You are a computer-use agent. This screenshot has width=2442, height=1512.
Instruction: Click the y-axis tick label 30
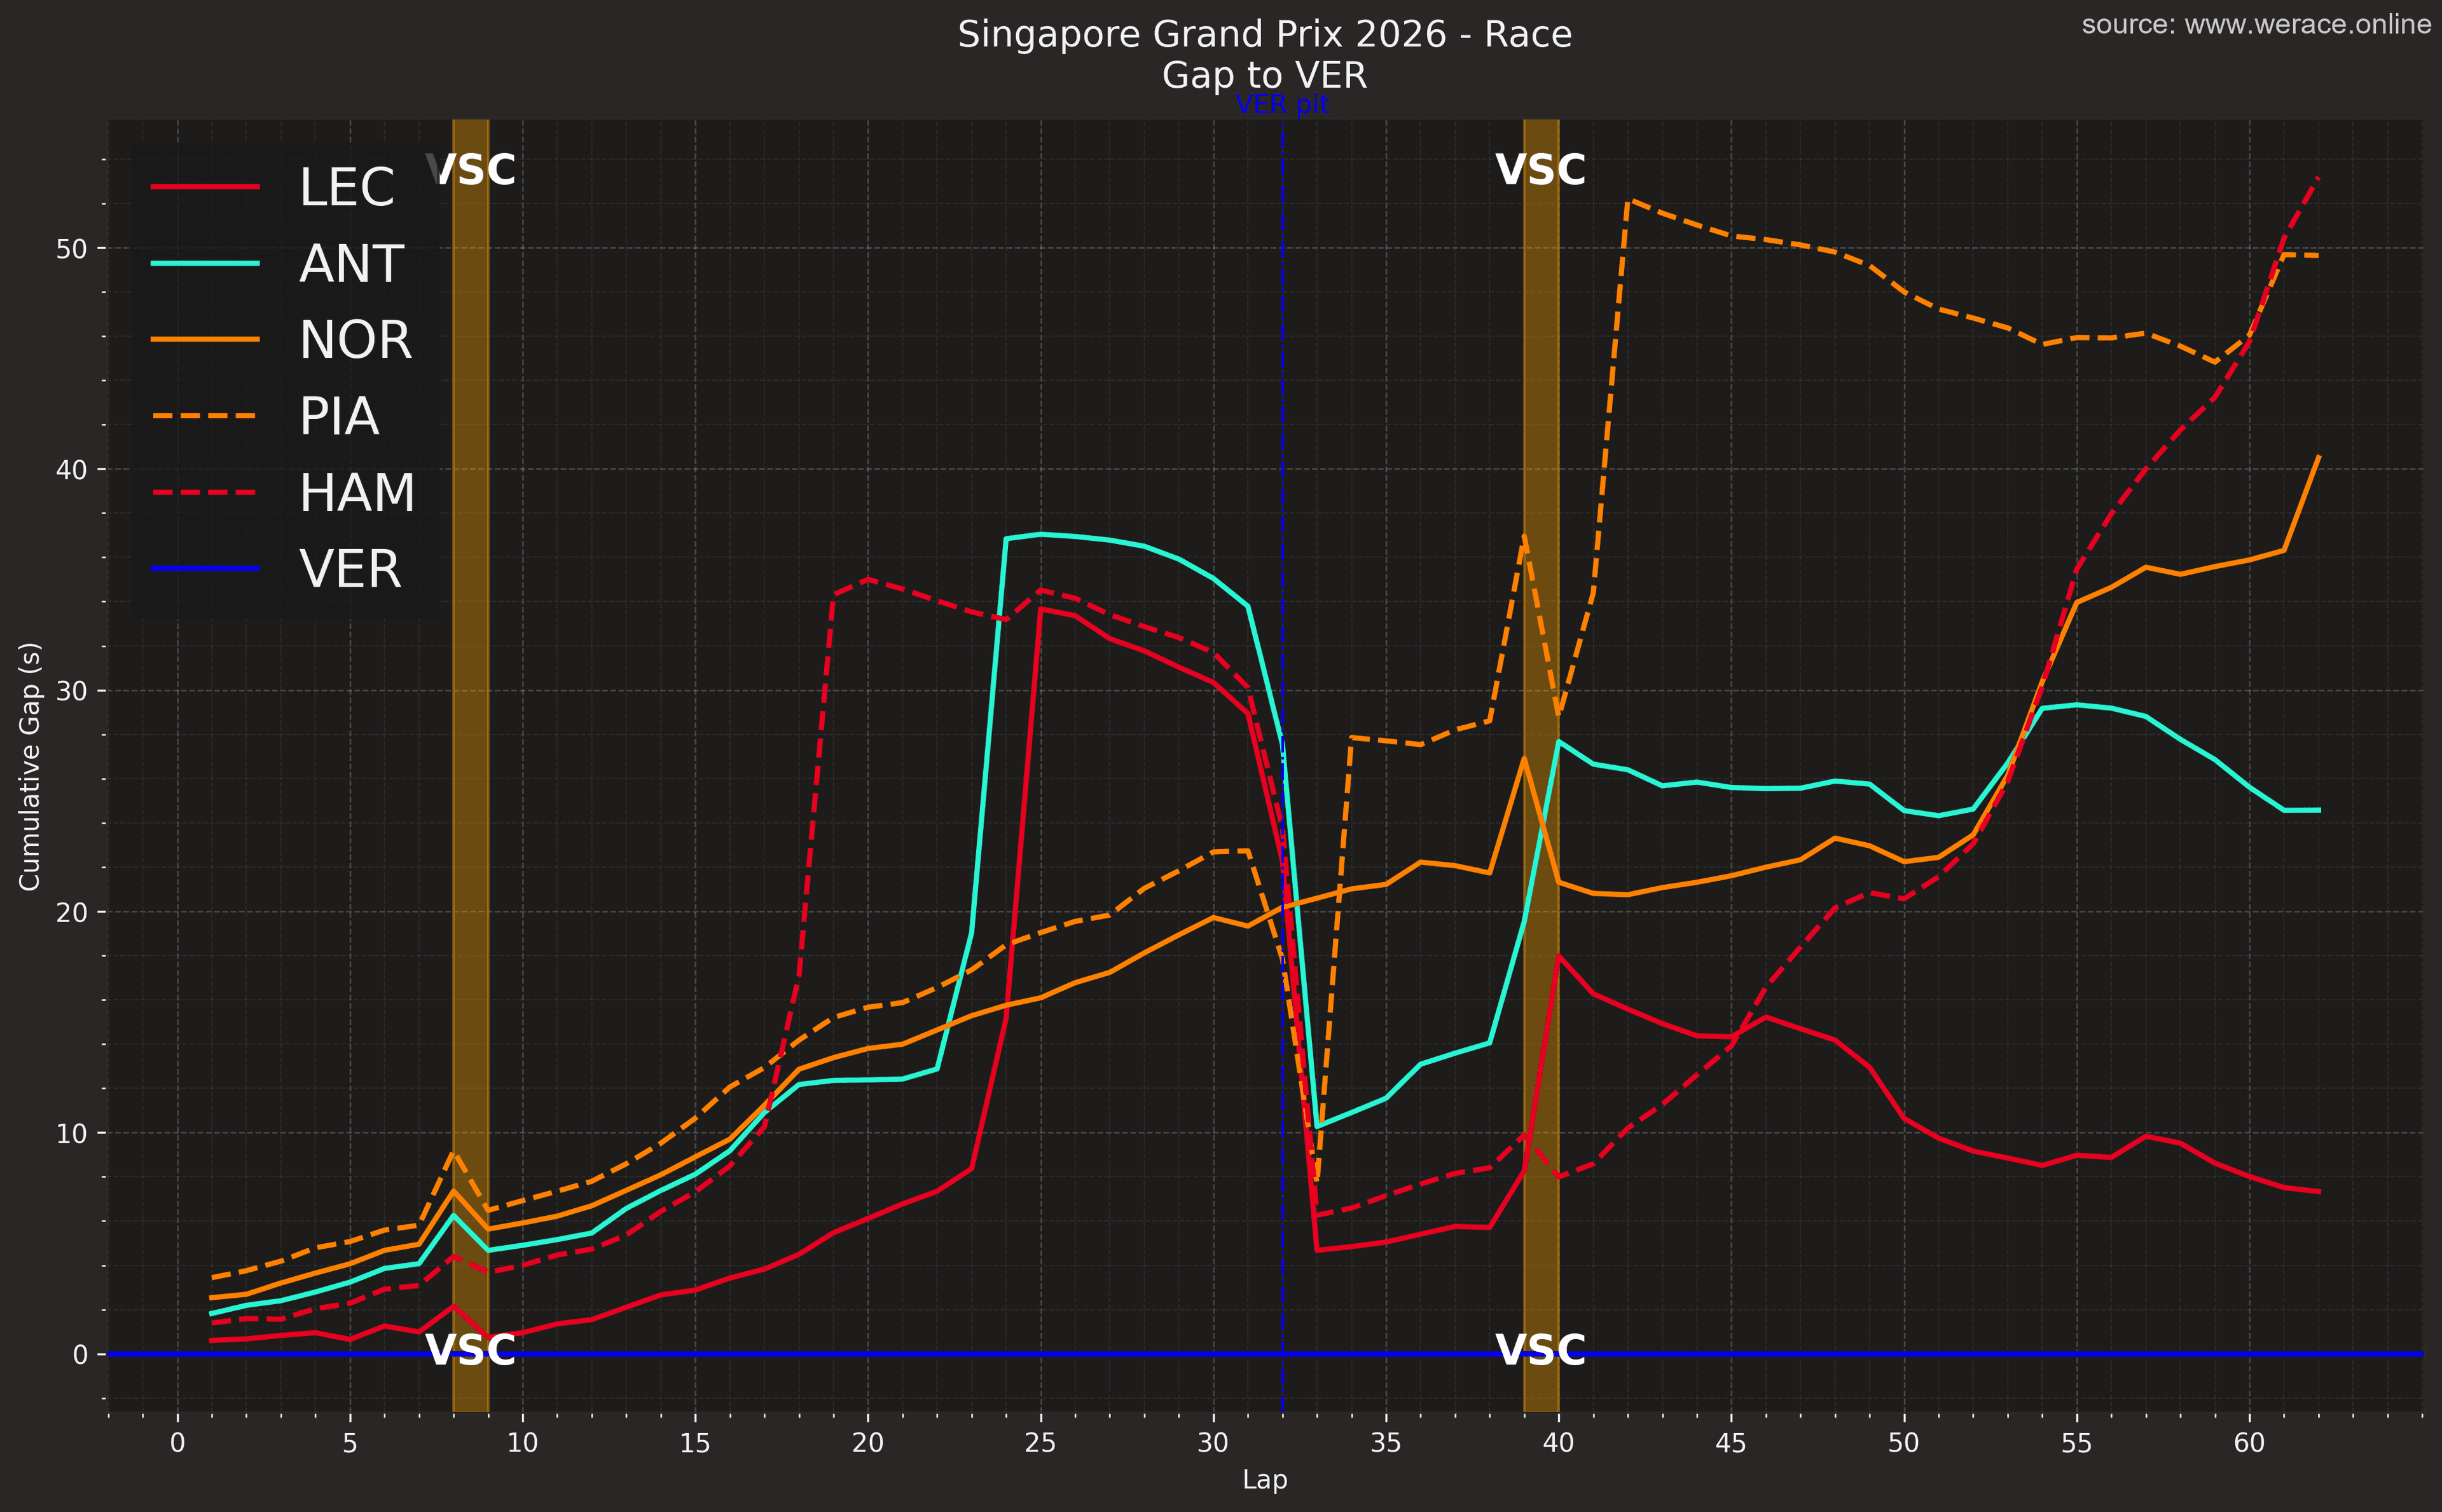tap(72, 691)
